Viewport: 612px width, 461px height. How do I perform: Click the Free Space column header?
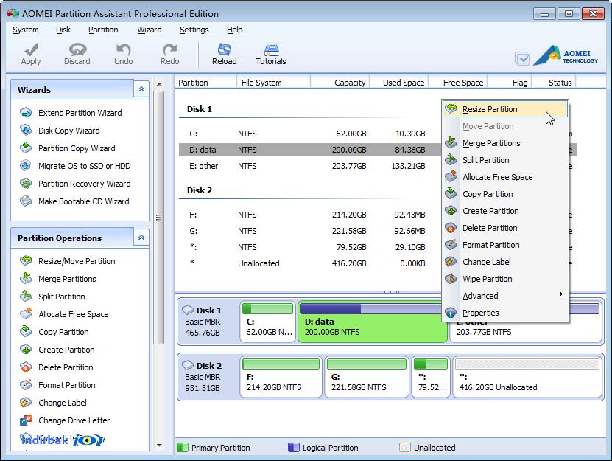pos(458,83)
